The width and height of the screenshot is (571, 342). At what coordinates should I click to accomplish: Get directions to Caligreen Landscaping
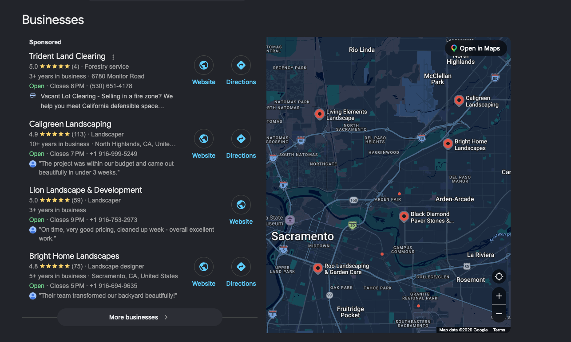tap(241, 139)
